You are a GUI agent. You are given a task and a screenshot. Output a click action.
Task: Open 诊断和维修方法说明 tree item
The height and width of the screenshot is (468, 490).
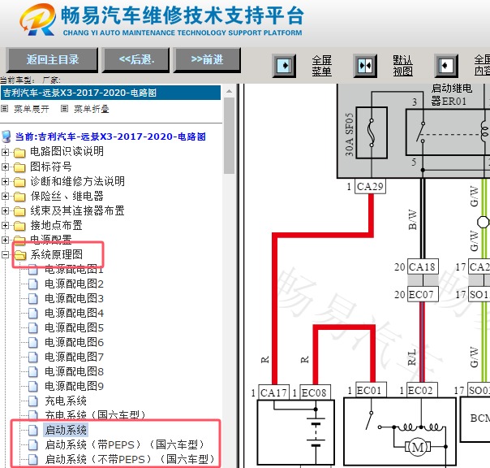coord(78,181)
